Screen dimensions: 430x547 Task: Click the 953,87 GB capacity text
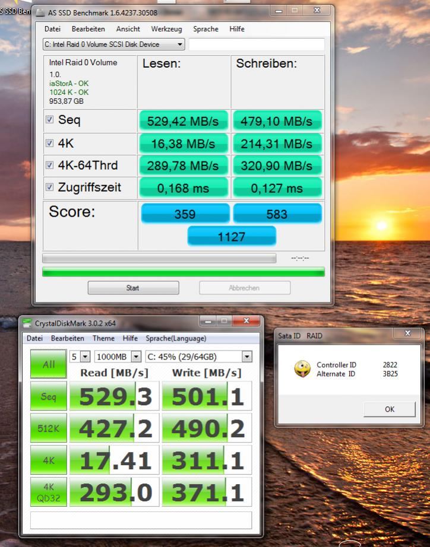click(x=67, y=101)
